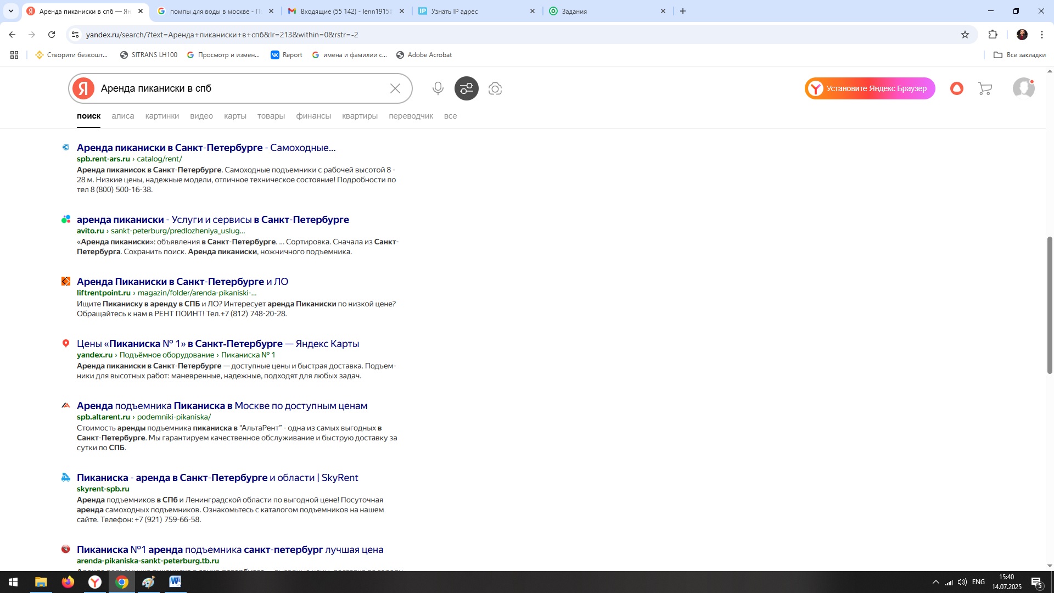
Task: Open volume control in system tray
Action: pos(962,582)
